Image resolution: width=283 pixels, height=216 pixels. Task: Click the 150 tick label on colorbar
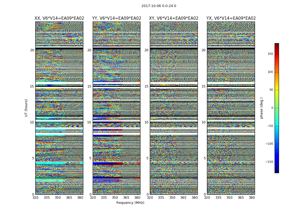pos(270,54)
